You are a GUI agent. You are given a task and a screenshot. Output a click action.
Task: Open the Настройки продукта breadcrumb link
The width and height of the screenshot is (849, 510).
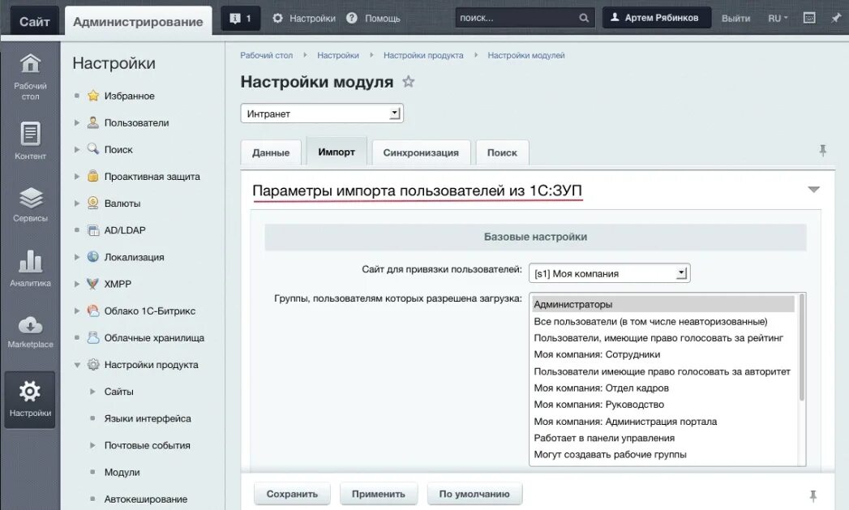(423, 55)
